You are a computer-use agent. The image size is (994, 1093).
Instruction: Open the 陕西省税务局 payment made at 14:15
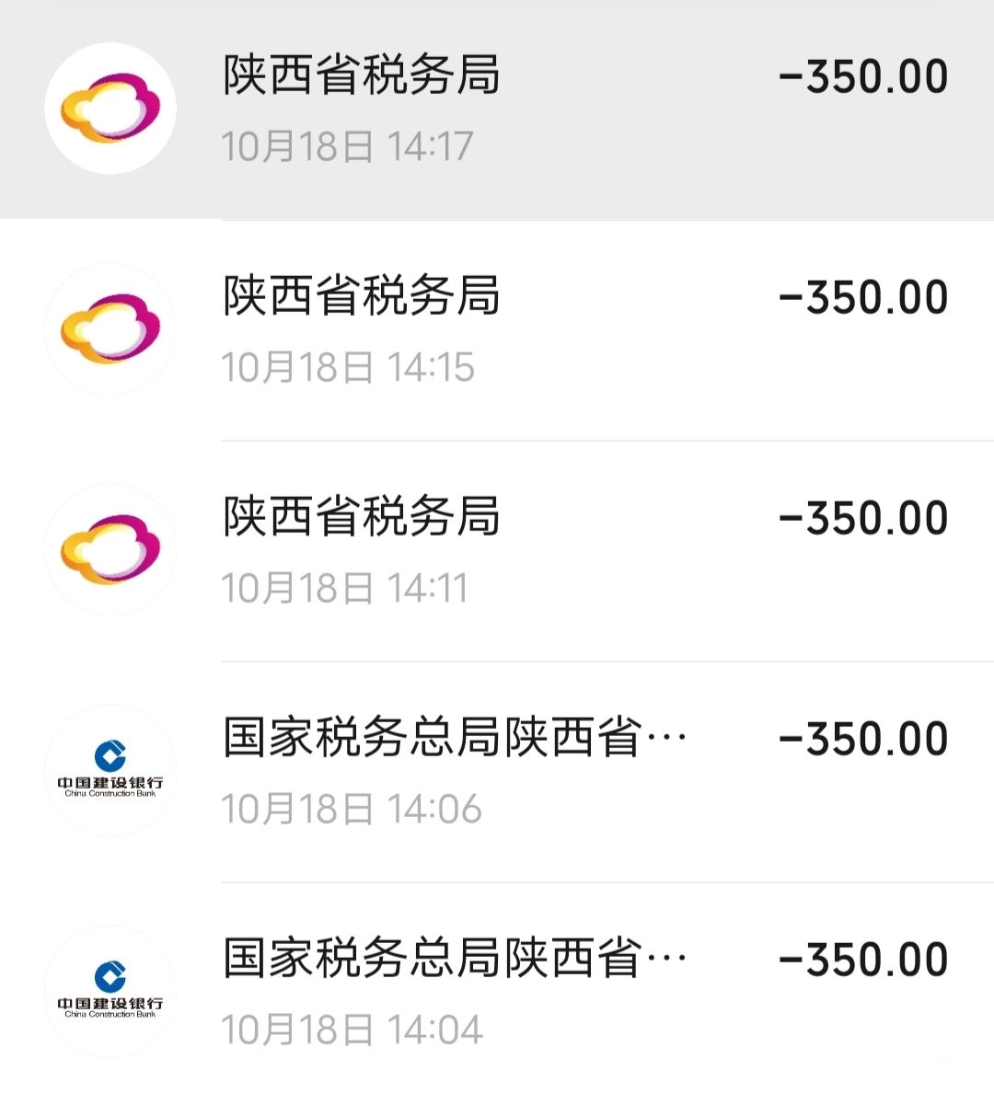click(362, 296)
